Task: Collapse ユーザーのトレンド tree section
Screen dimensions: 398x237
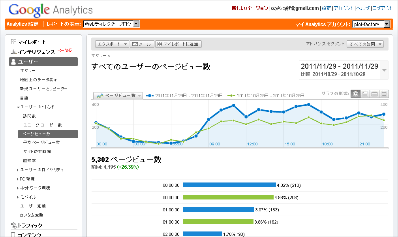Action: pyautogui.click(x=18, y=107)
